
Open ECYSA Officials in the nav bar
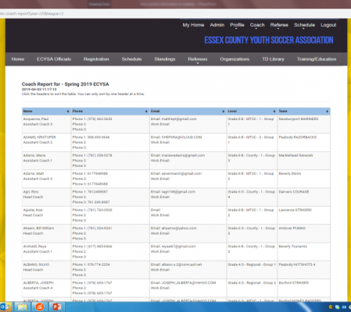[54, 59]
